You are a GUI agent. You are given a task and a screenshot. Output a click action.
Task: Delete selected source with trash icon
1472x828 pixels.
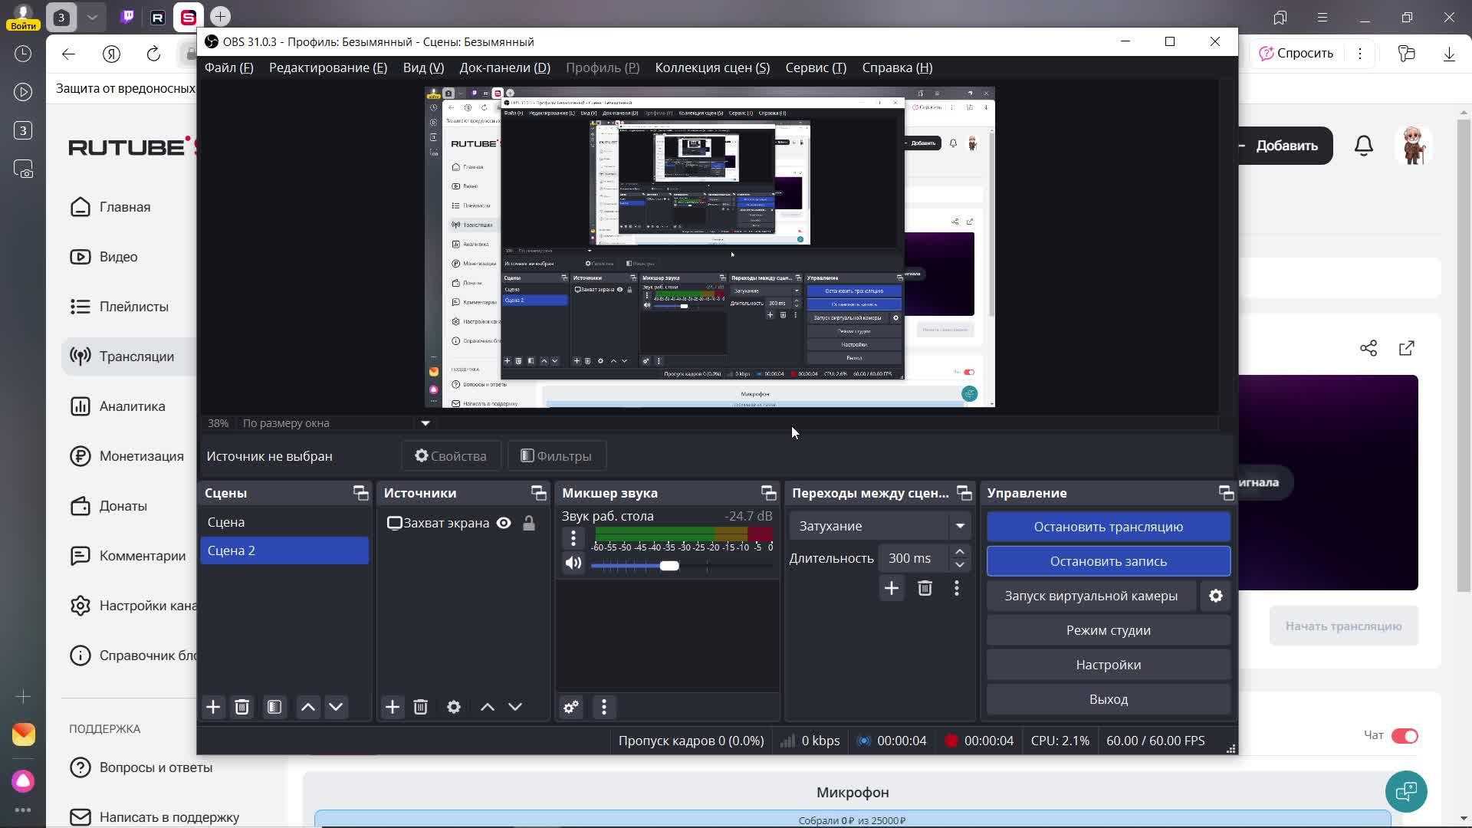coord(420,707)
